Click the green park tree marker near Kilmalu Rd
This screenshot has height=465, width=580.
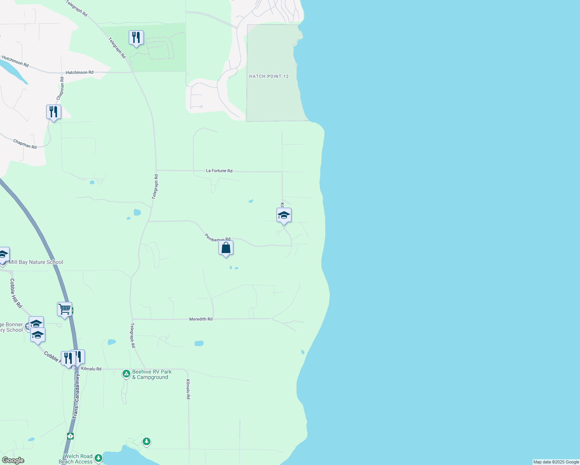click(146, 441)
